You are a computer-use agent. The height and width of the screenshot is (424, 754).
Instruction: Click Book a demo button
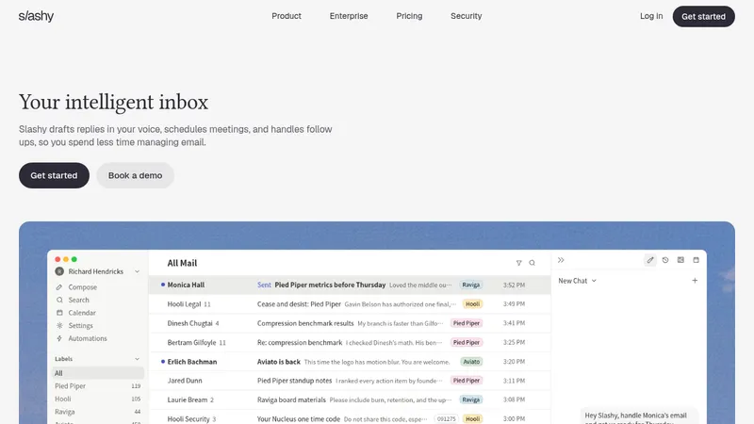click(x=135, y=175)
